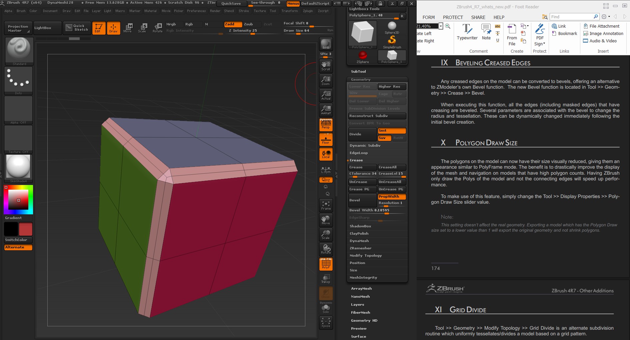Select the Sphere3D tool thumbnail
Image resolution: width=630 pixels, height=340 pixels.
pos(392,28)
